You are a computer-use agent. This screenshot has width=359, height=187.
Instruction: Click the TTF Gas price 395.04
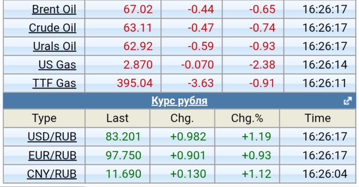(135, 83)
